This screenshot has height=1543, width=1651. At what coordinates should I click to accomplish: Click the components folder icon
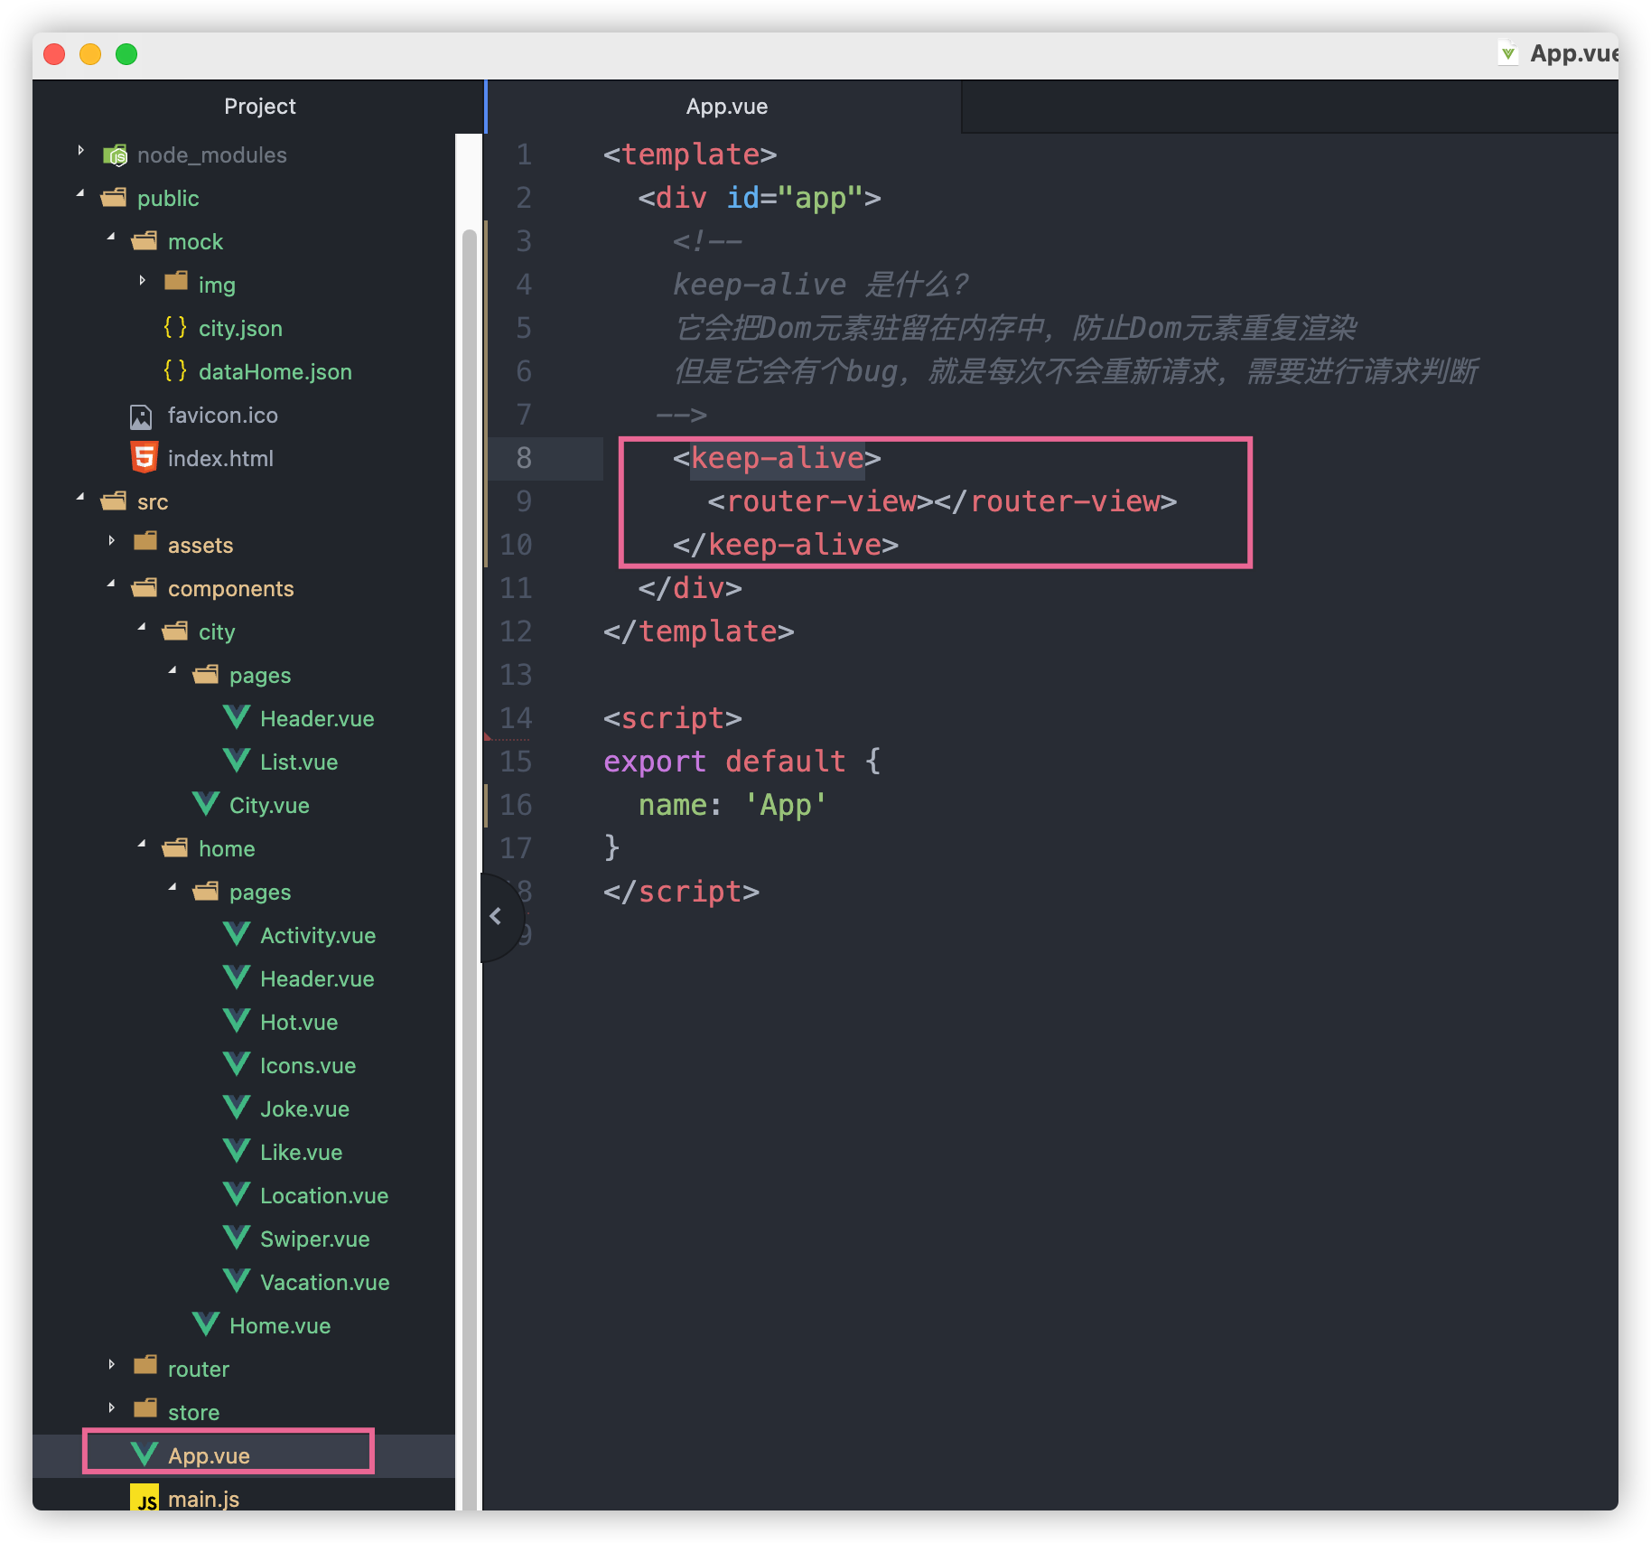[x=145, y=588]
